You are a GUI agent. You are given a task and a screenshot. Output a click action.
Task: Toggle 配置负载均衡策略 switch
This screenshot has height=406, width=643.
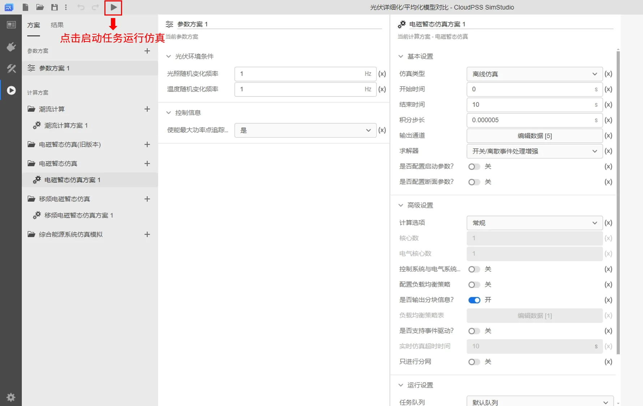coord(474,285)
